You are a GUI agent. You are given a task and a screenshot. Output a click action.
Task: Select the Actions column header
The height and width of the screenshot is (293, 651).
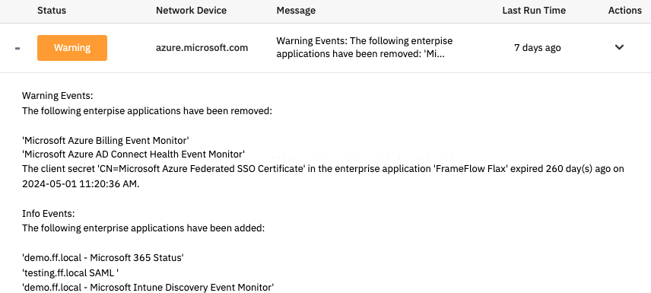(x=625, y=11)
